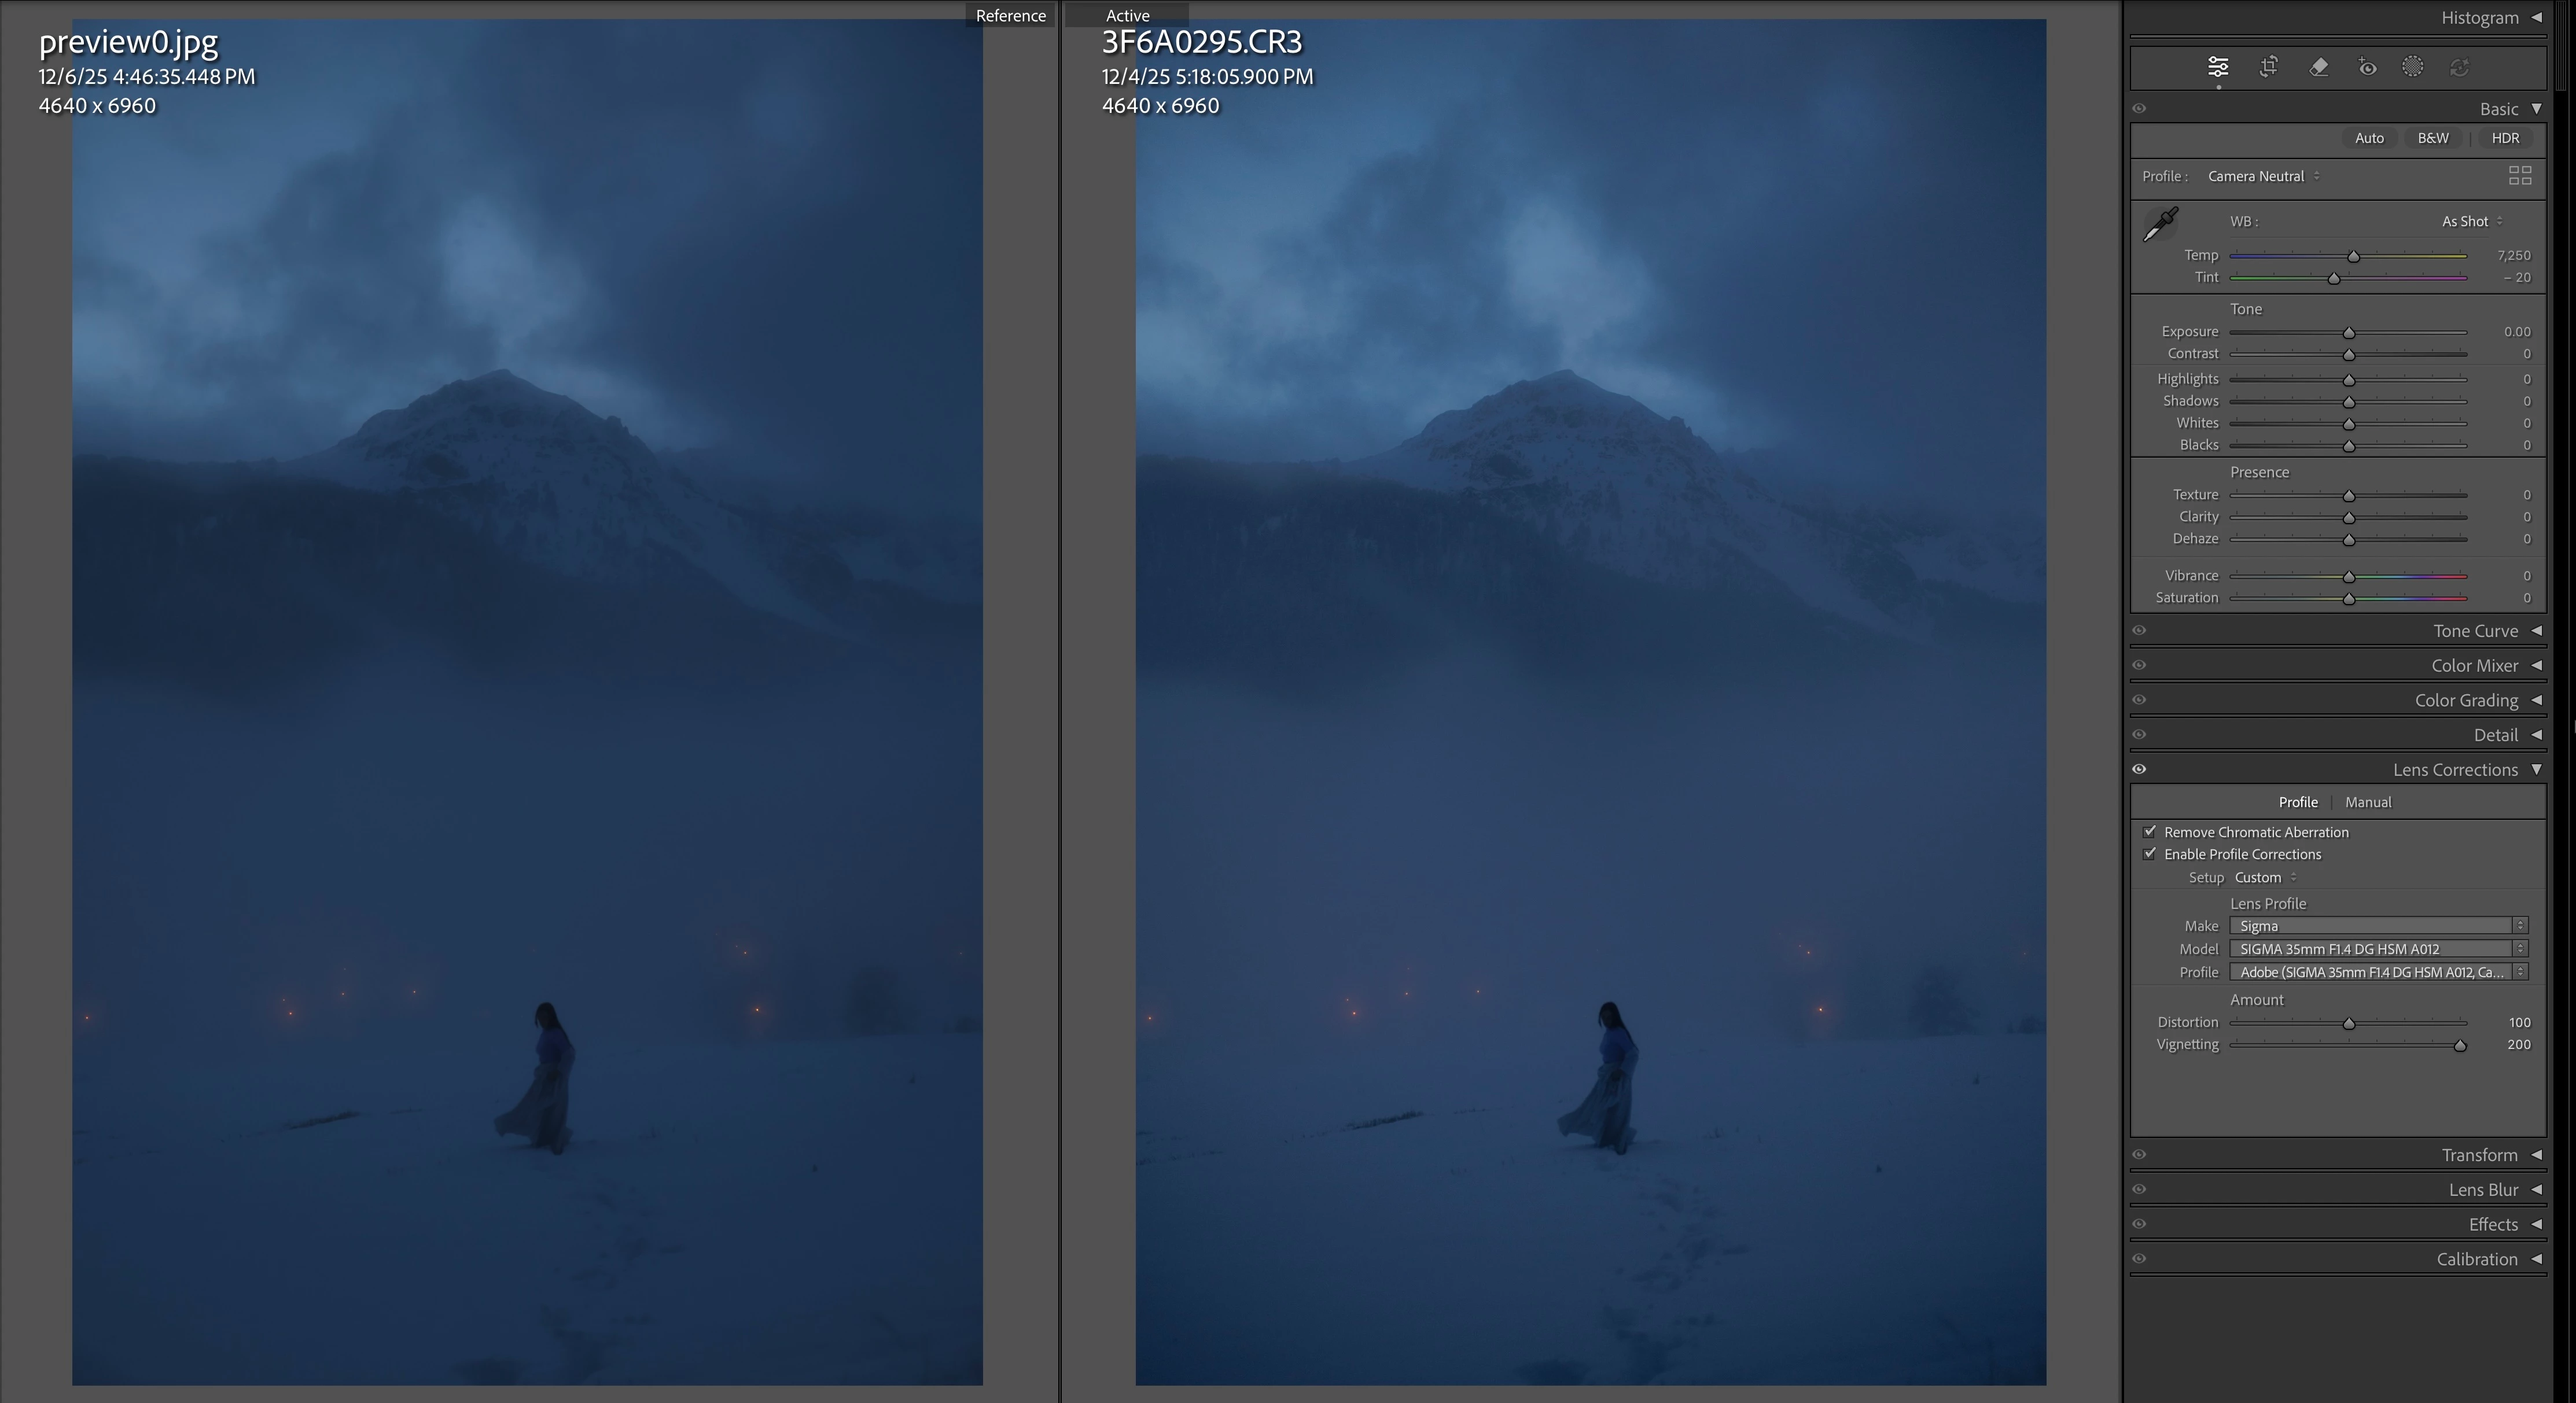This screenshot has width=2576, height=1403.
Task: Toggle visibility eye for Calibration panel
Action: point(2139,1259)
